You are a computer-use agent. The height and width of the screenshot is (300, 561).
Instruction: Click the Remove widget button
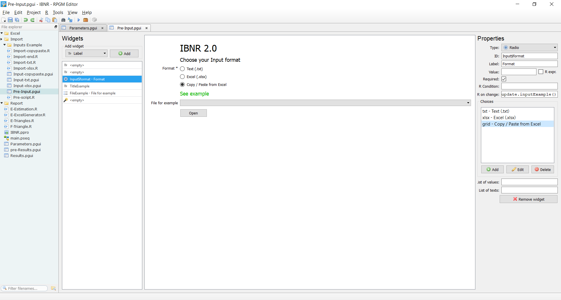pyautogui.click(x=528, y=199)
